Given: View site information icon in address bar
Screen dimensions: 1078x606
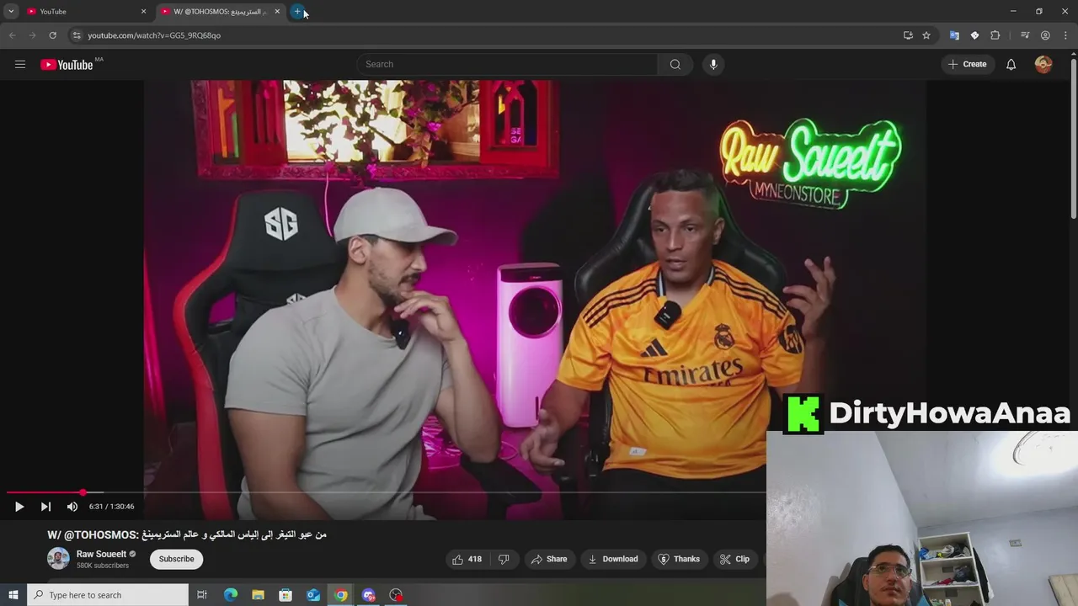Looking at the screenshot, I should [x=77, y=35].
